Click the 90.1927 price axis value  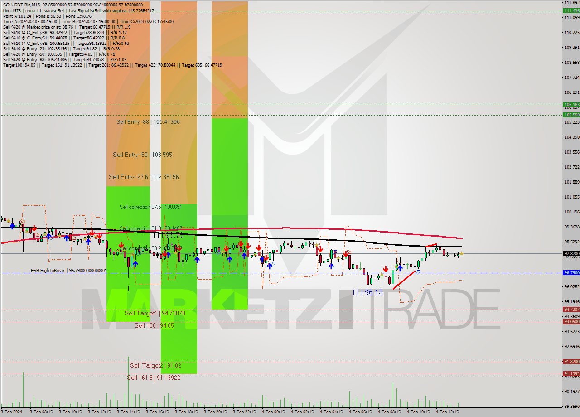click(x=571, y=391)
